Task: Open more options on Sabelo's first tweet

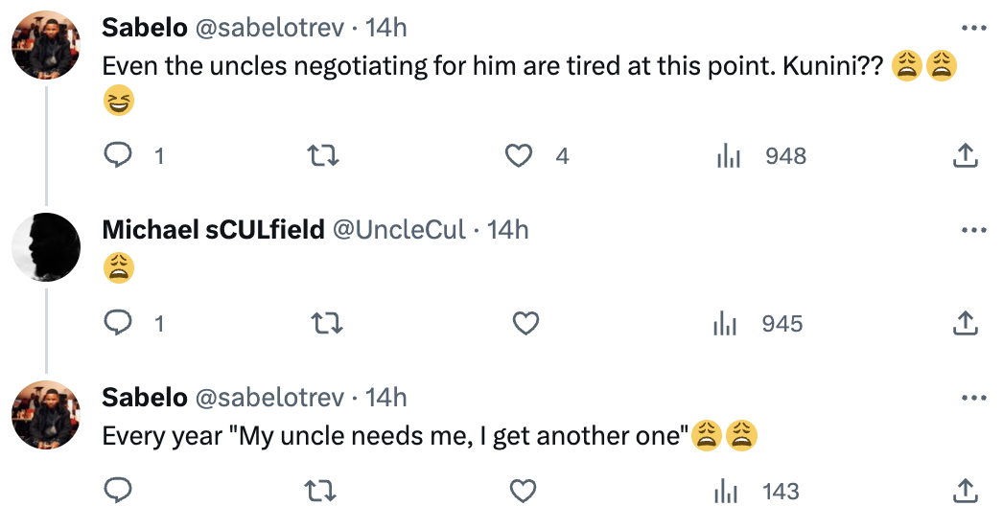Action: tap(973, 28)
